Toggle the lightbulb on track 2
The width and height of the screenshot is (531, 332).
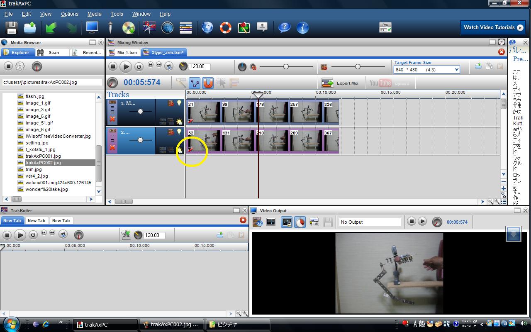point(179,132)
